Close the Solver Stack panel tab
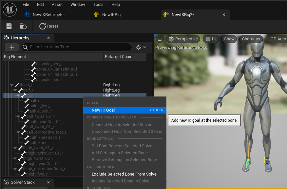This screenshot has width=287, height=189. 48,182
